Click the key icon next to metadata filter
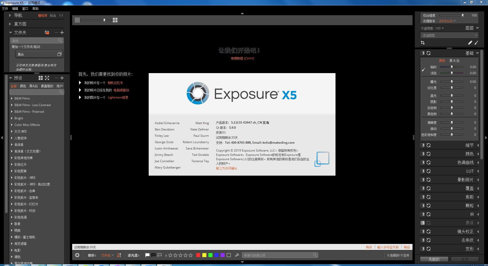The height and width of the screenshot is (266, 488). pos(237,255)
